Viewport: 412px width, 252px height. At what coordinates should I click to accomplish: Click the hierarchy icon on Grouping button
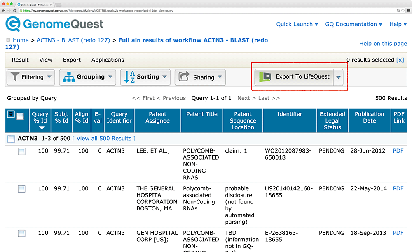69,77
